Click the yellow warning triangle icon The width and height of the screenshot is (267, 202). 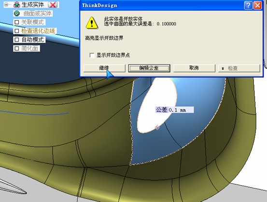pyautogui.click(x=92, y=23)
